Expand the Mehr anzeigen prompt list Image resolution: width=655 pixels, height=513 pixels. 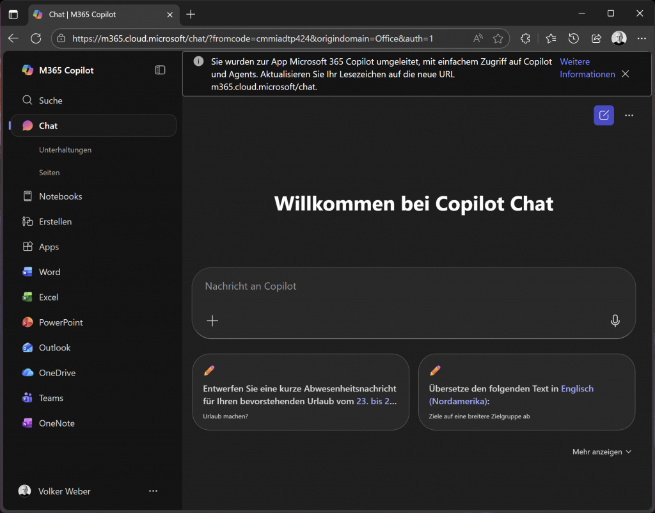[x=601, y=452]
